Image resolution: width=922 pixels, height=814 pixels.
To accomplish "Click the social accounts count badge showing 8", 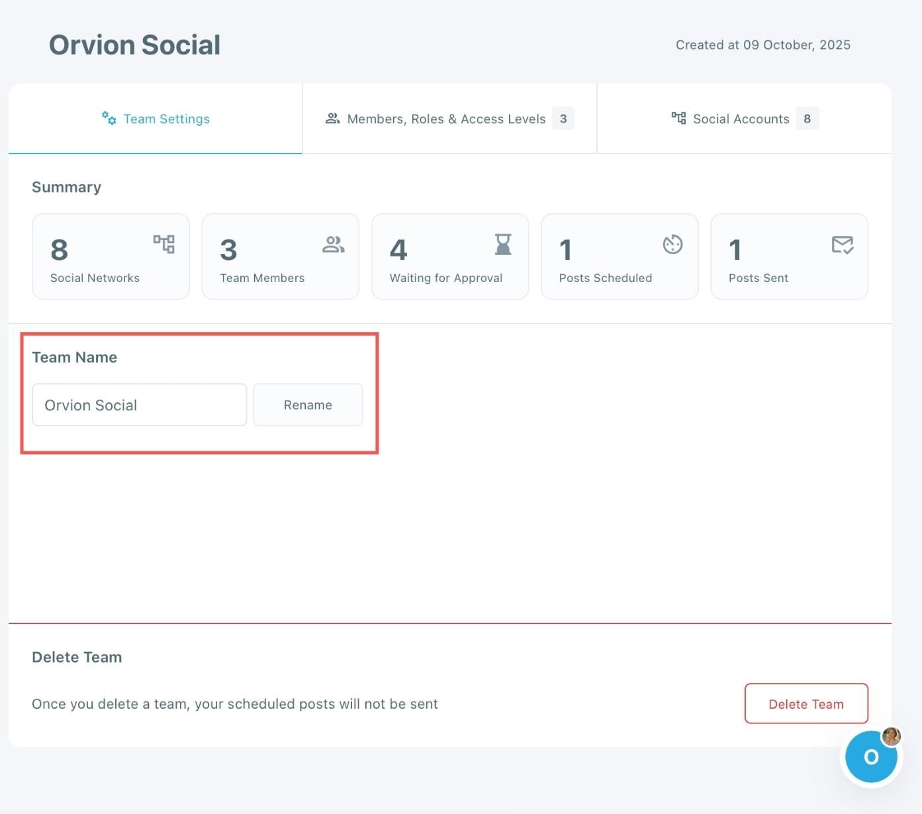I will (807, 119).
